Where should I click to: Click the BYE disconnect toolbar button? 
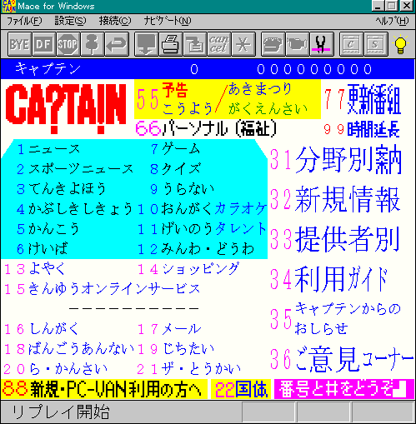pos(19,44)
